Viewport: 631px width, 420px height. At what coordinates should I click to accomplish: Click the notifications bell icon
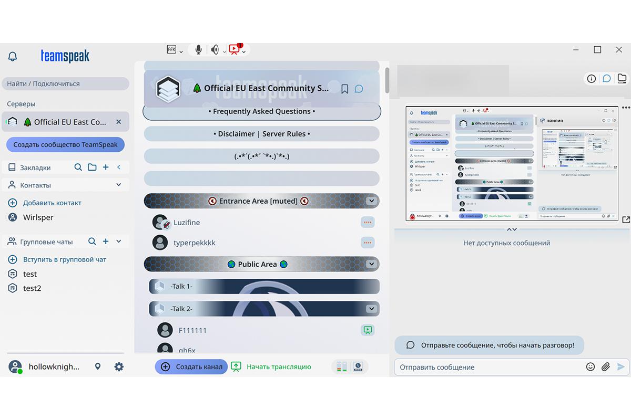pos(12,56)
